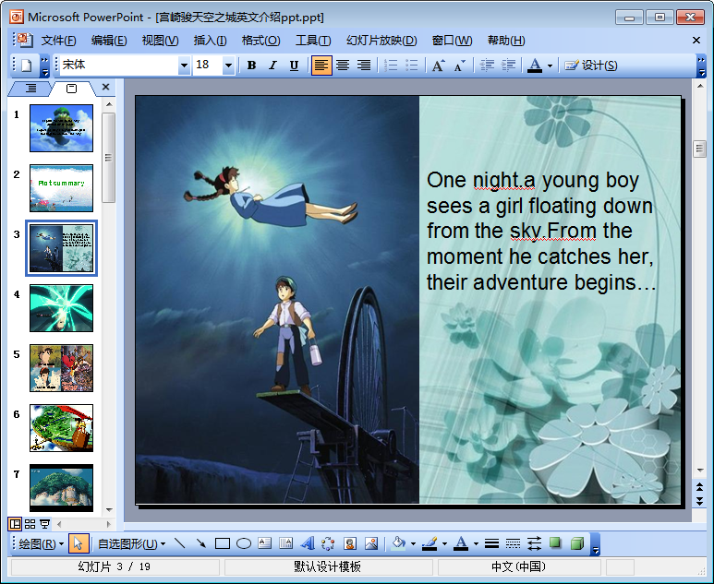Insert Clip Art icon

click(350, 543)
